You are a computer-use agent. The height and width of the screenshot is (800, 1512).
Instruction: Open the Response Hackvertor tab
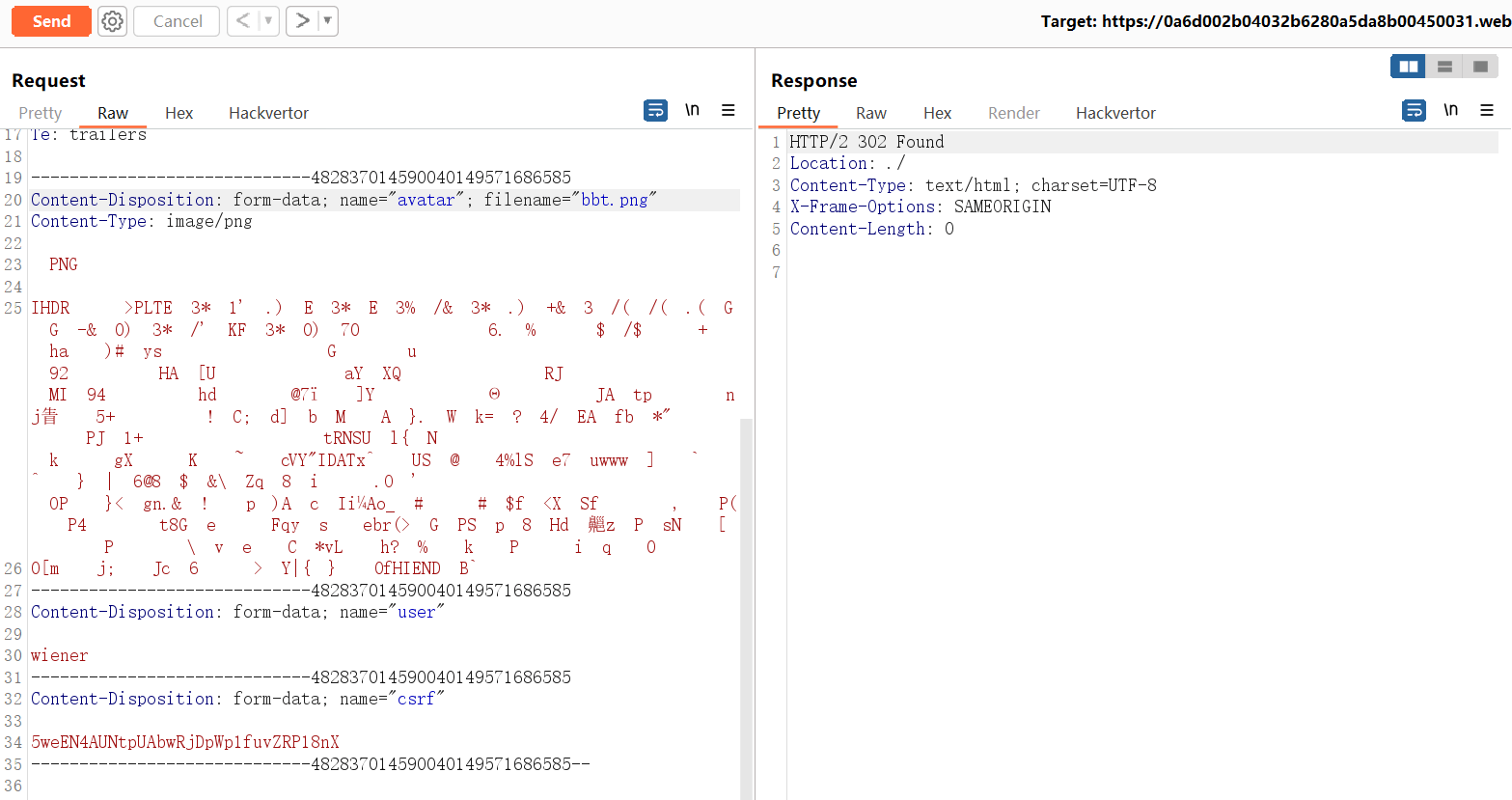(x=1115, y=113)
